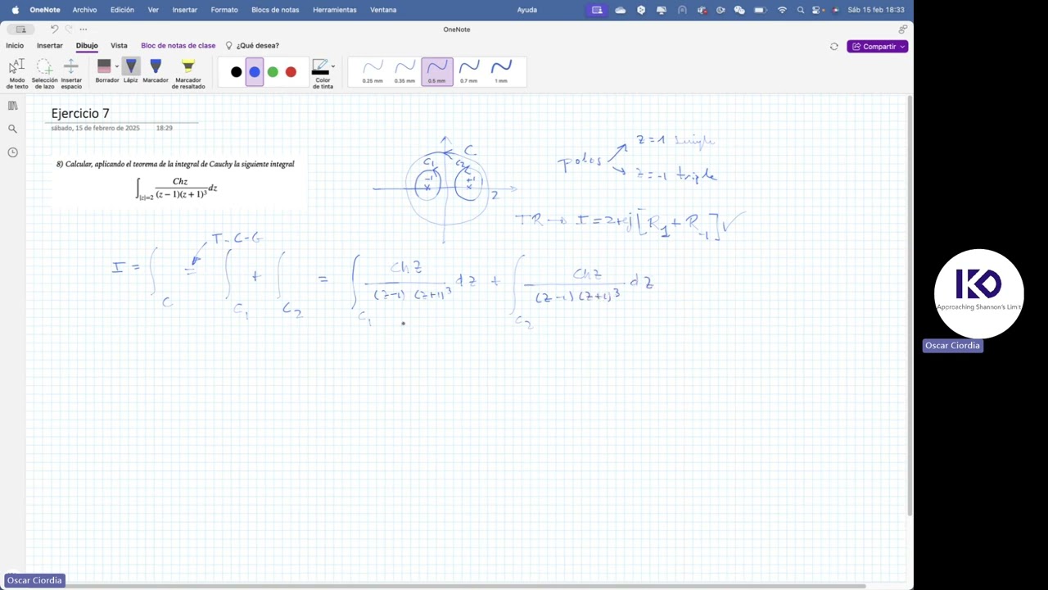Image resolution: width=1048 pixels, height=590 pixels.
Task: Switch to the Marcador pen tool
Action: coord(156,70)
